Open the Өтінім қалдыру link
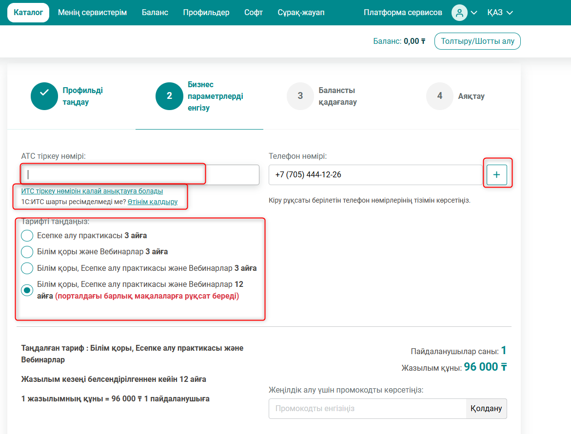 [153, 202]
